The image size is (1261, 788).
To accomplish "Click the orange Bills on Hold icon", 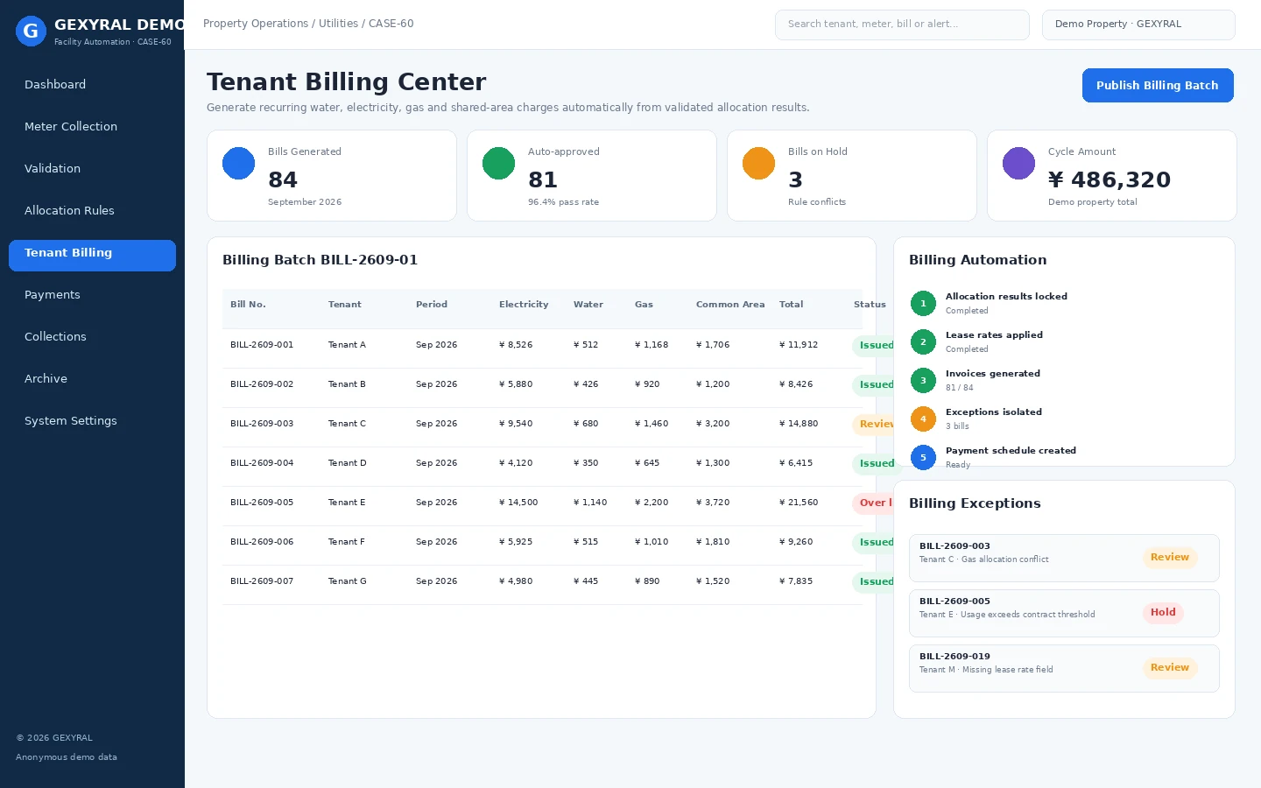I will click(x=758, y=164).
